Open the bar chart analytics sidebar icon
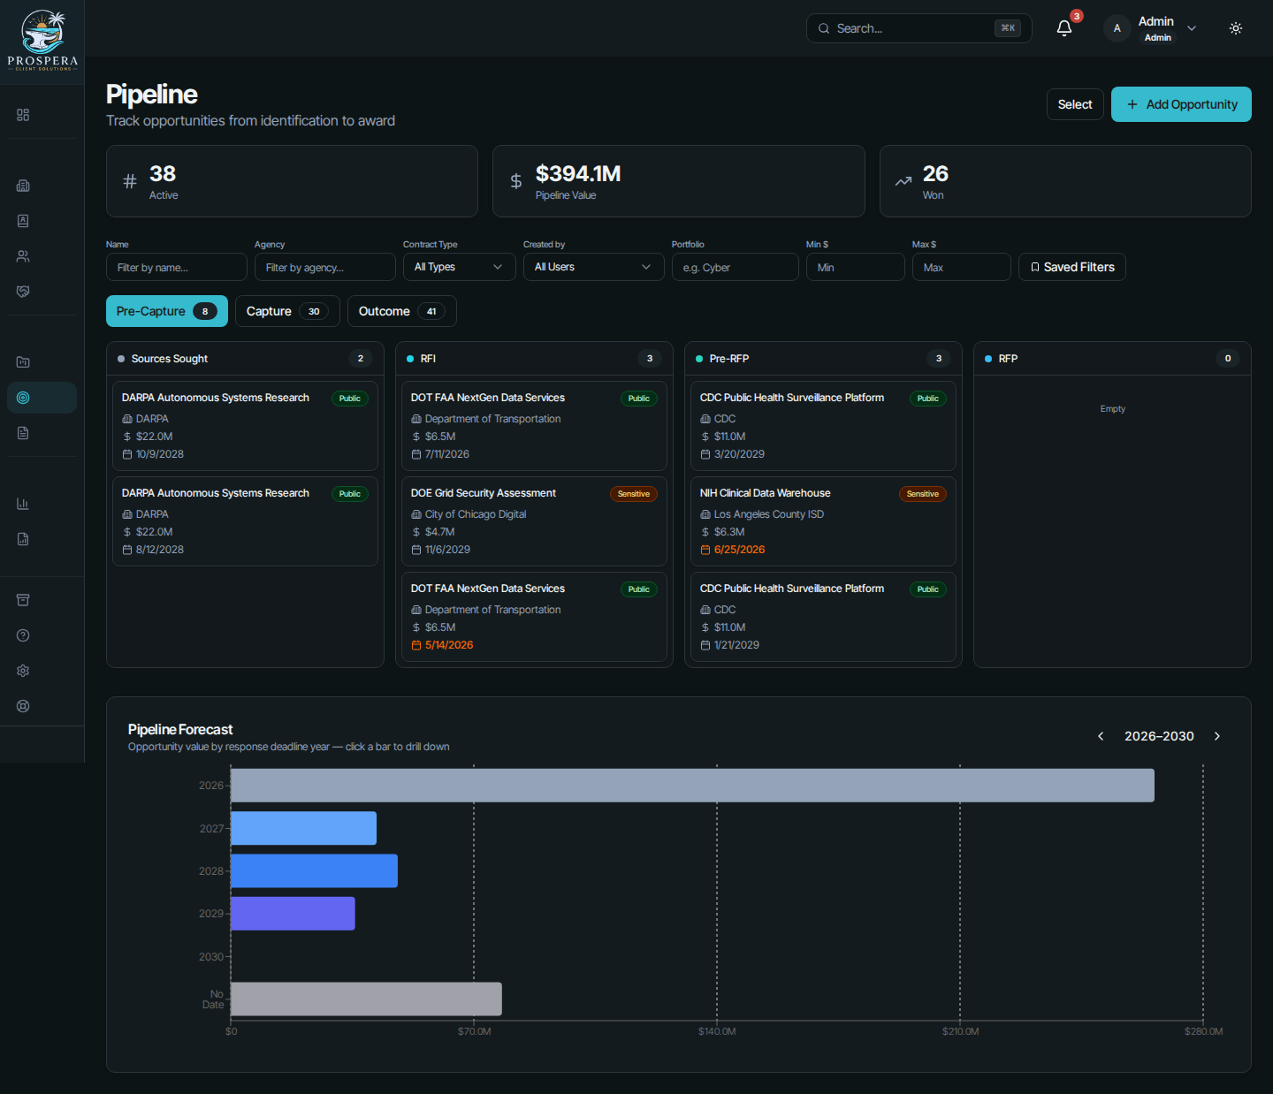The width and height of the screenshot is (1273, 1094). 23,504
